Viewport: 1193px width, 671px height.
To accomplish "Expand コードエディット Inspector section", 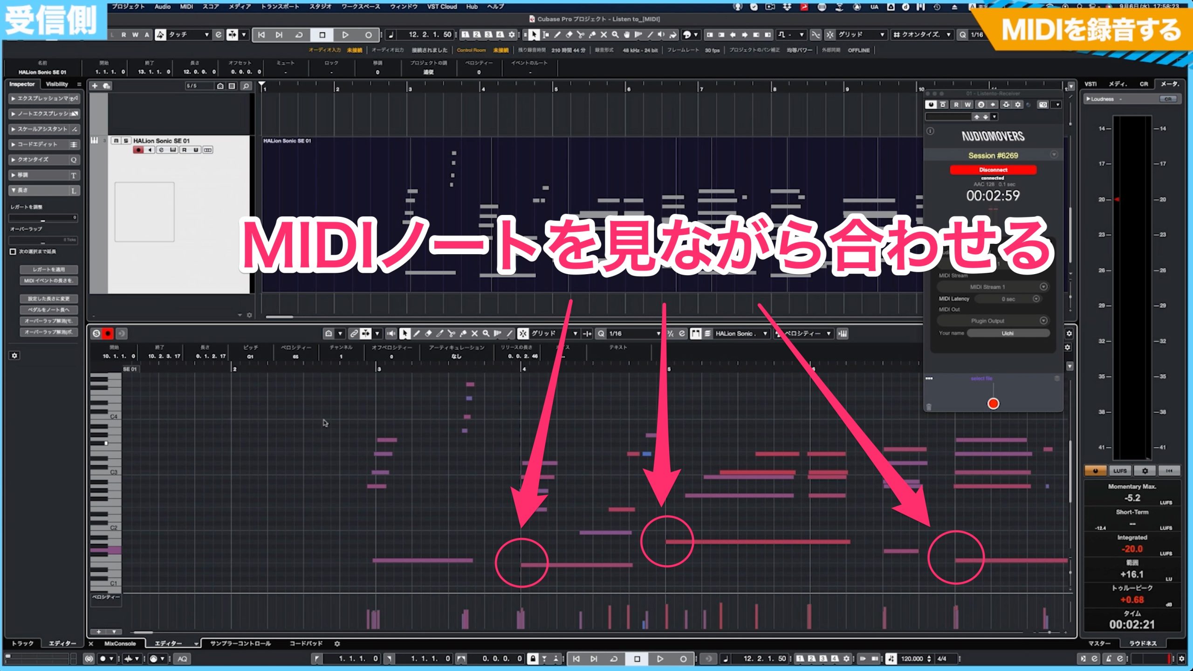I will coord(44,145).
